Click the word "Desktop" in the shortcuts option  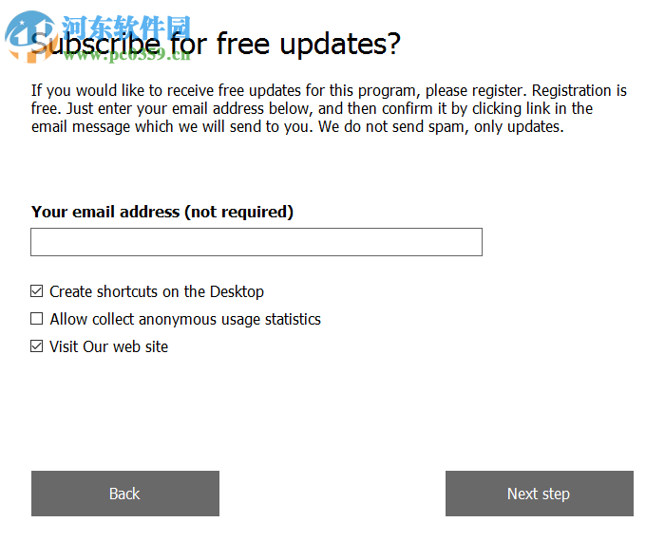click(x=237, y=291)
